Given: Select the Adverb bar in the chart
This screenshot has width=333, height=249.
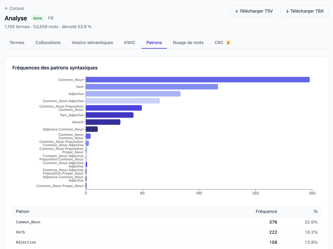Looking at the screenshot, I should [103, 122].
